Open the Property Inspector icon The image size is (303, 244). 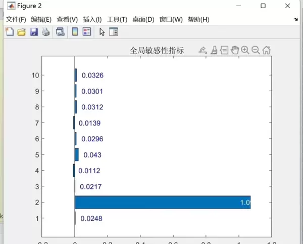pos(114,32)
